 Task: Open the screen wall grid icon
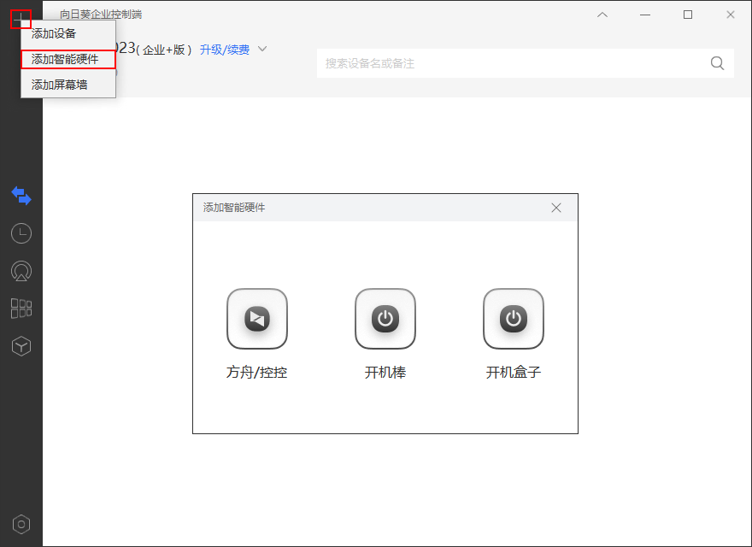[x=21, y=309]
